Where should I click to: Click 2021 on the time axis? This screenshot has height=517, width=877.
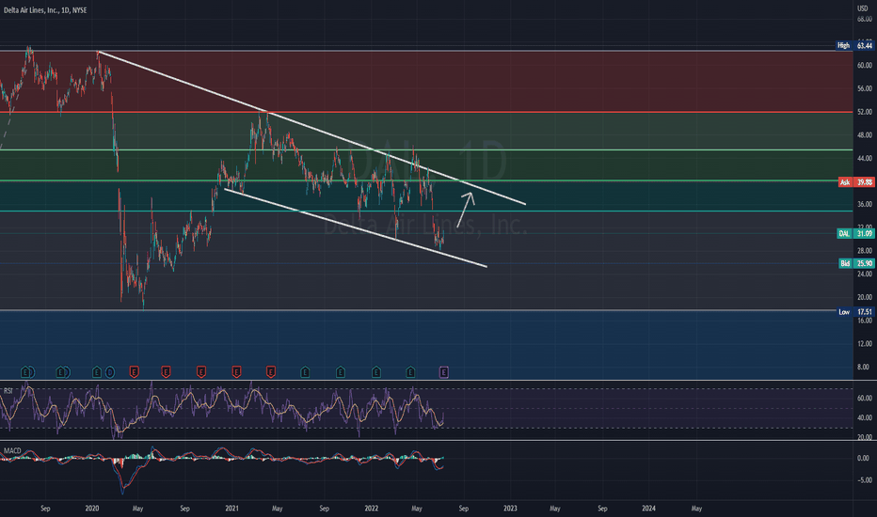tap(231, 509)
